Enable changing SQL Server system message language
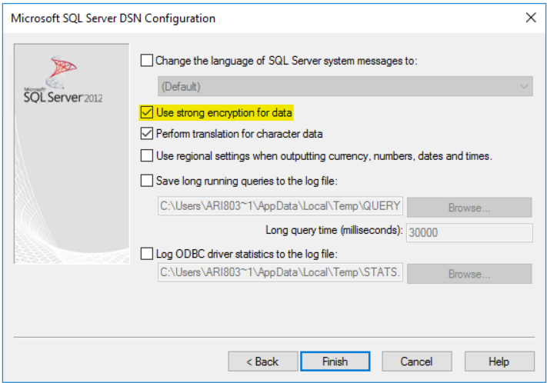 (146, 60)
